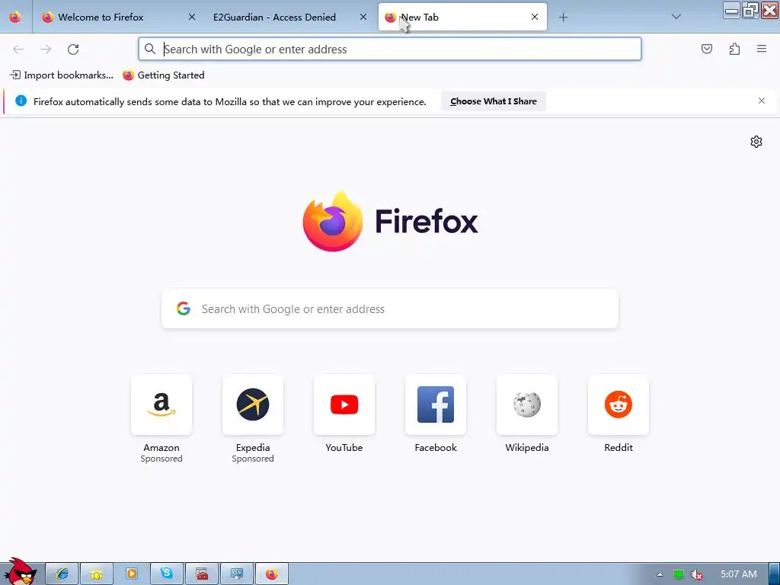Open the Angry Birds start button
Image resolution: width=780 pixels, height=585 pixels.
[x=20, y=571]
